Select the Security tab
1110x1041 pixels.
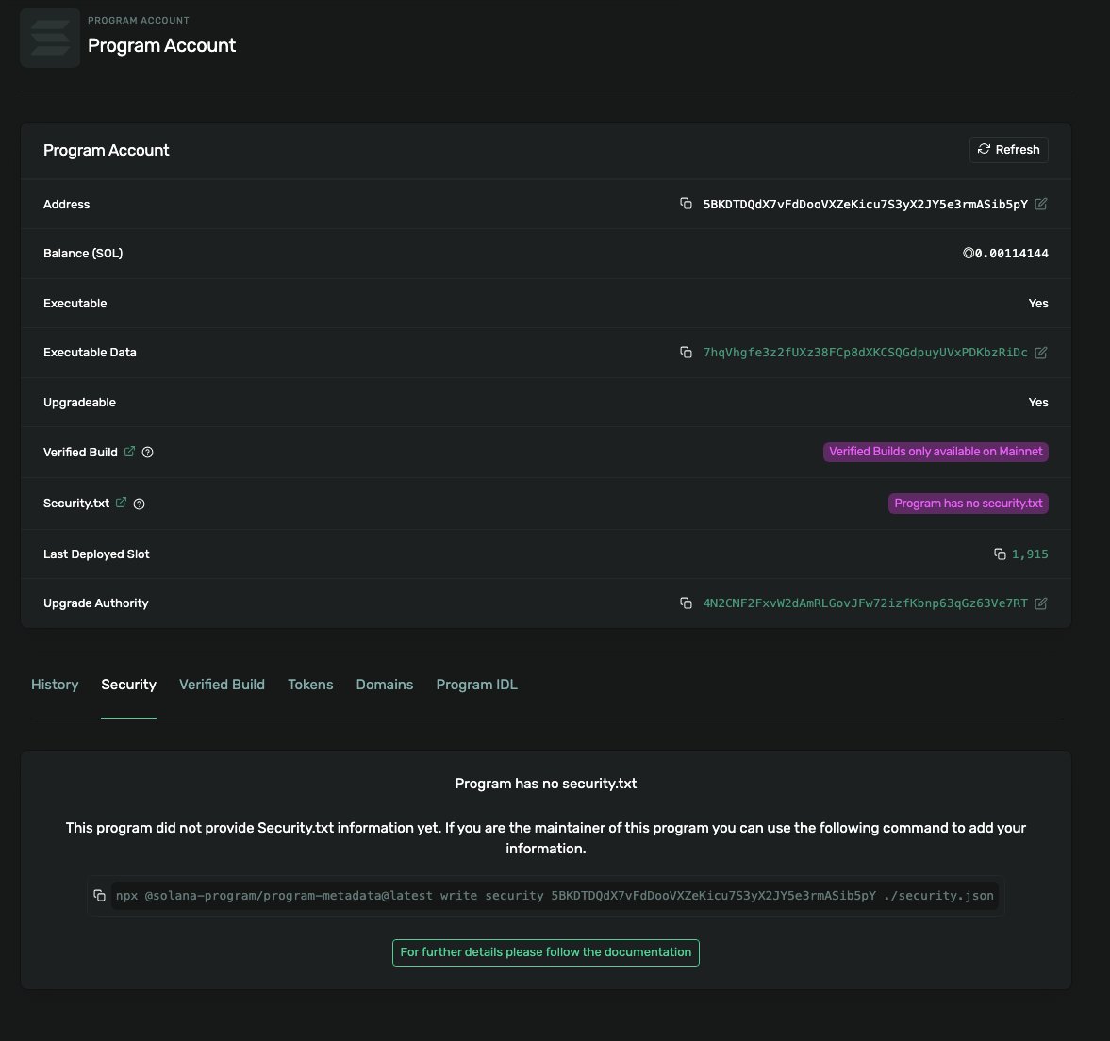[128, 685]
